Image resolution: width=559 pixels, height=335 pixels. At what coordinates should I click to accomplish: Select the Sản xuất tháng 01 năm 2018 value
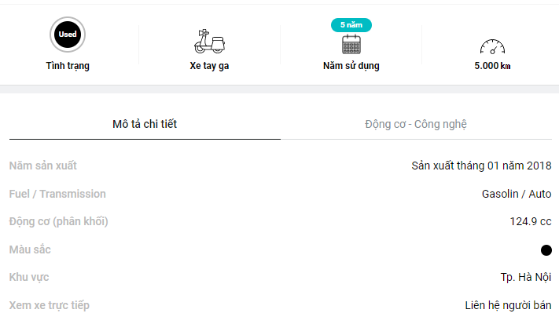point(481,166)
